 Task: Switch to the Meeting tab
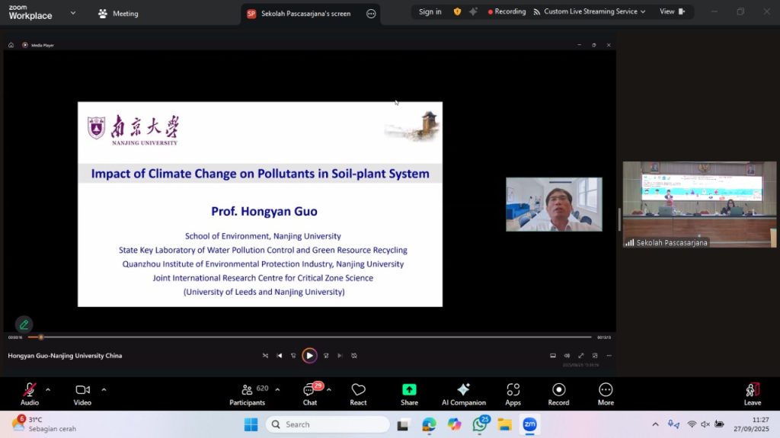click(119, 13)
